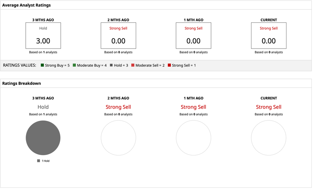313x189 pixels.
Task: Click the Strong Buy = 5 legend text
Action: [57, 65]
